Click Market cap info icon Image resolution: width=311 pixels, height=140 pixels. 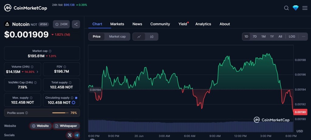[x=50, y=51]
